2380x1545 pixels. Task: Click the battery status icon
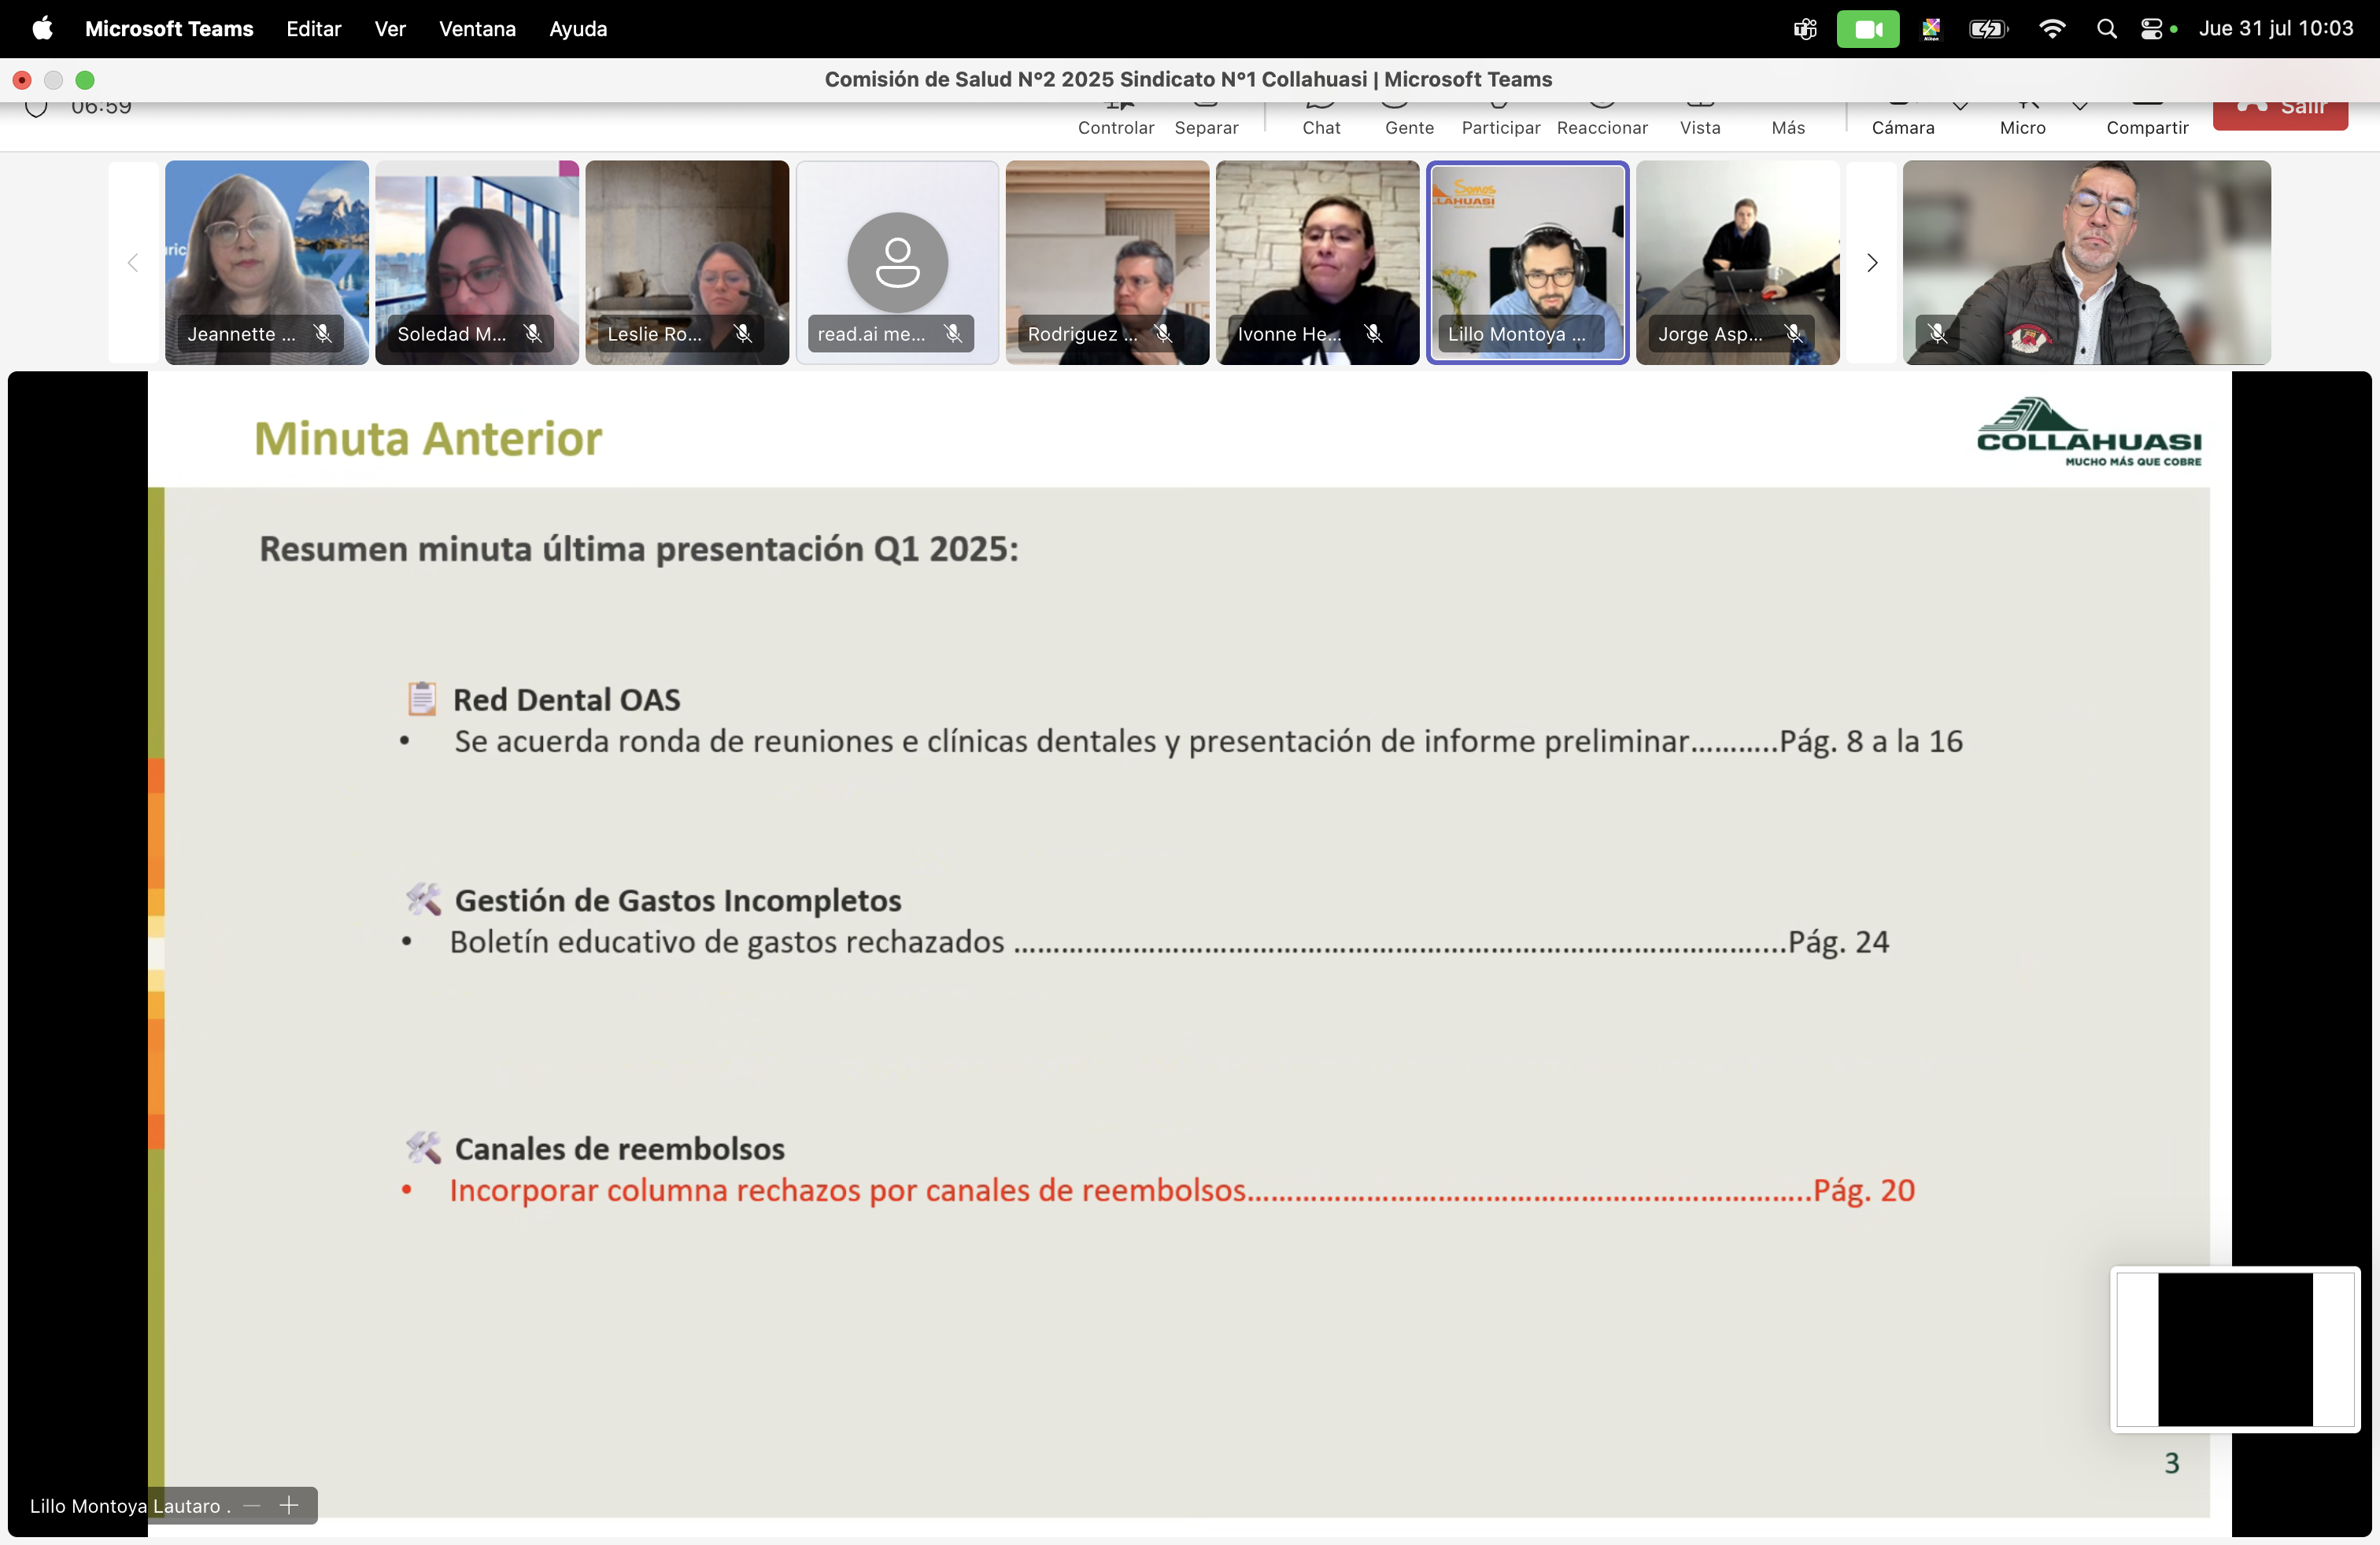(x=1988, y=28)
